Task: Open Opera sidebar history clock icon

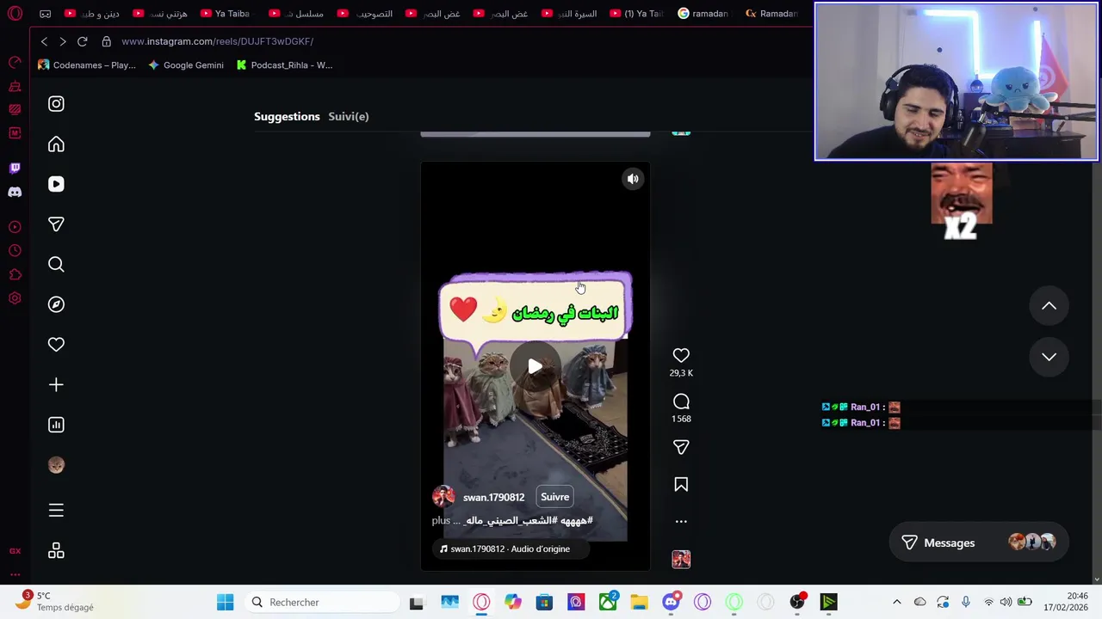Action: click(x=15, y=251)
